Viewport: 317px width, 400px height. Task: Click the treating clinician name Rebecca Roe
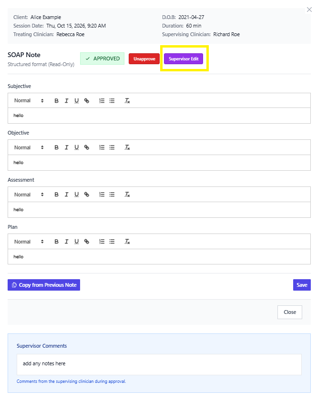pyautogui.click(x=70, y=34)
